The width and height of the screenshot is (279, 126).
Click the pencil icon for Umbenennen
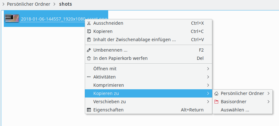[x=89, y=50]
